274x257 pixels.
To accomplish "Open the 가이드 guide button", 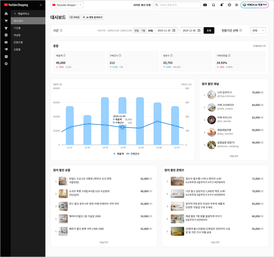I will tap(75, 17).
